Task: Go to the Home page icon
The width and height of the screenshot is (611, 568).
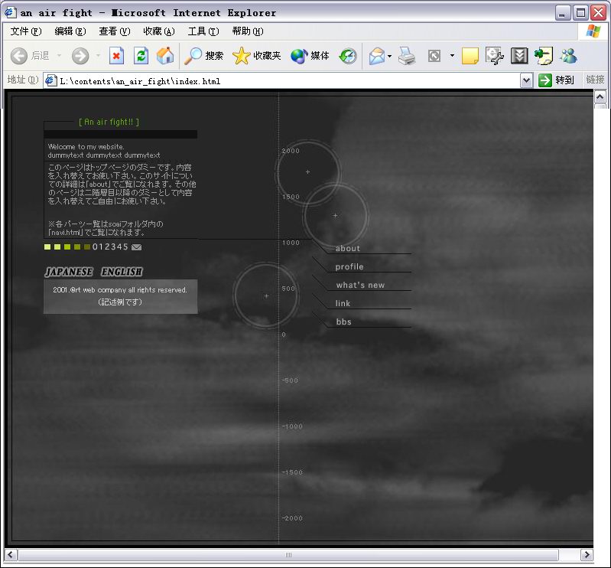Action: coord(165,56)
